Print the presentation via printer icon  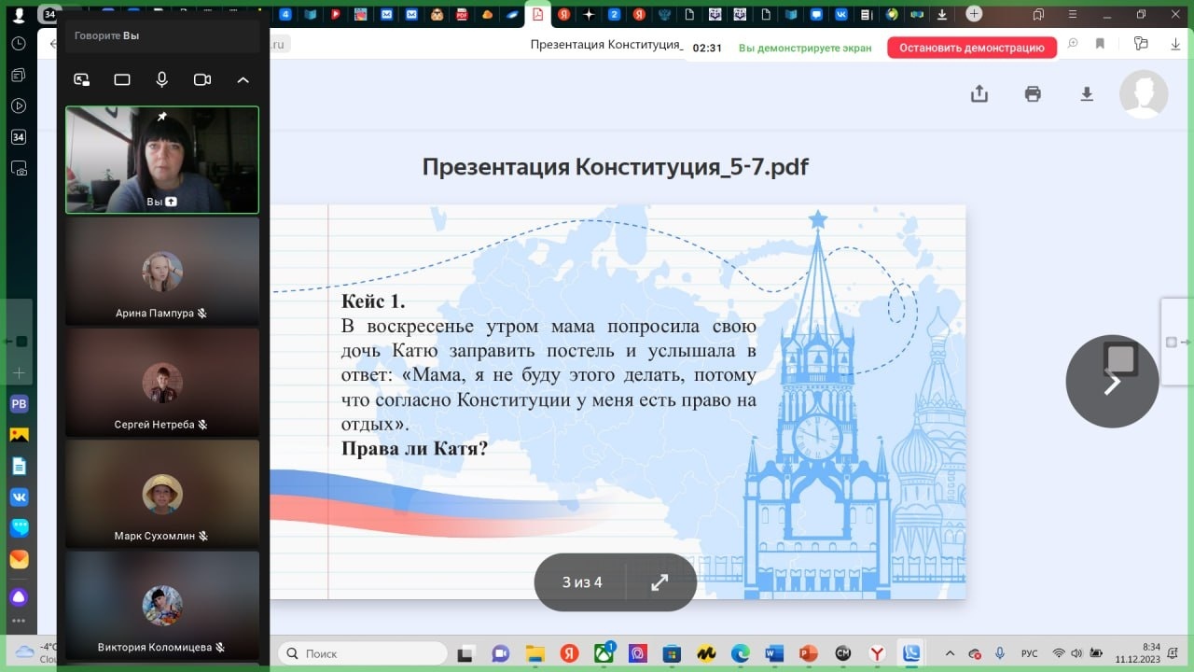click(x=1033, y=93)
